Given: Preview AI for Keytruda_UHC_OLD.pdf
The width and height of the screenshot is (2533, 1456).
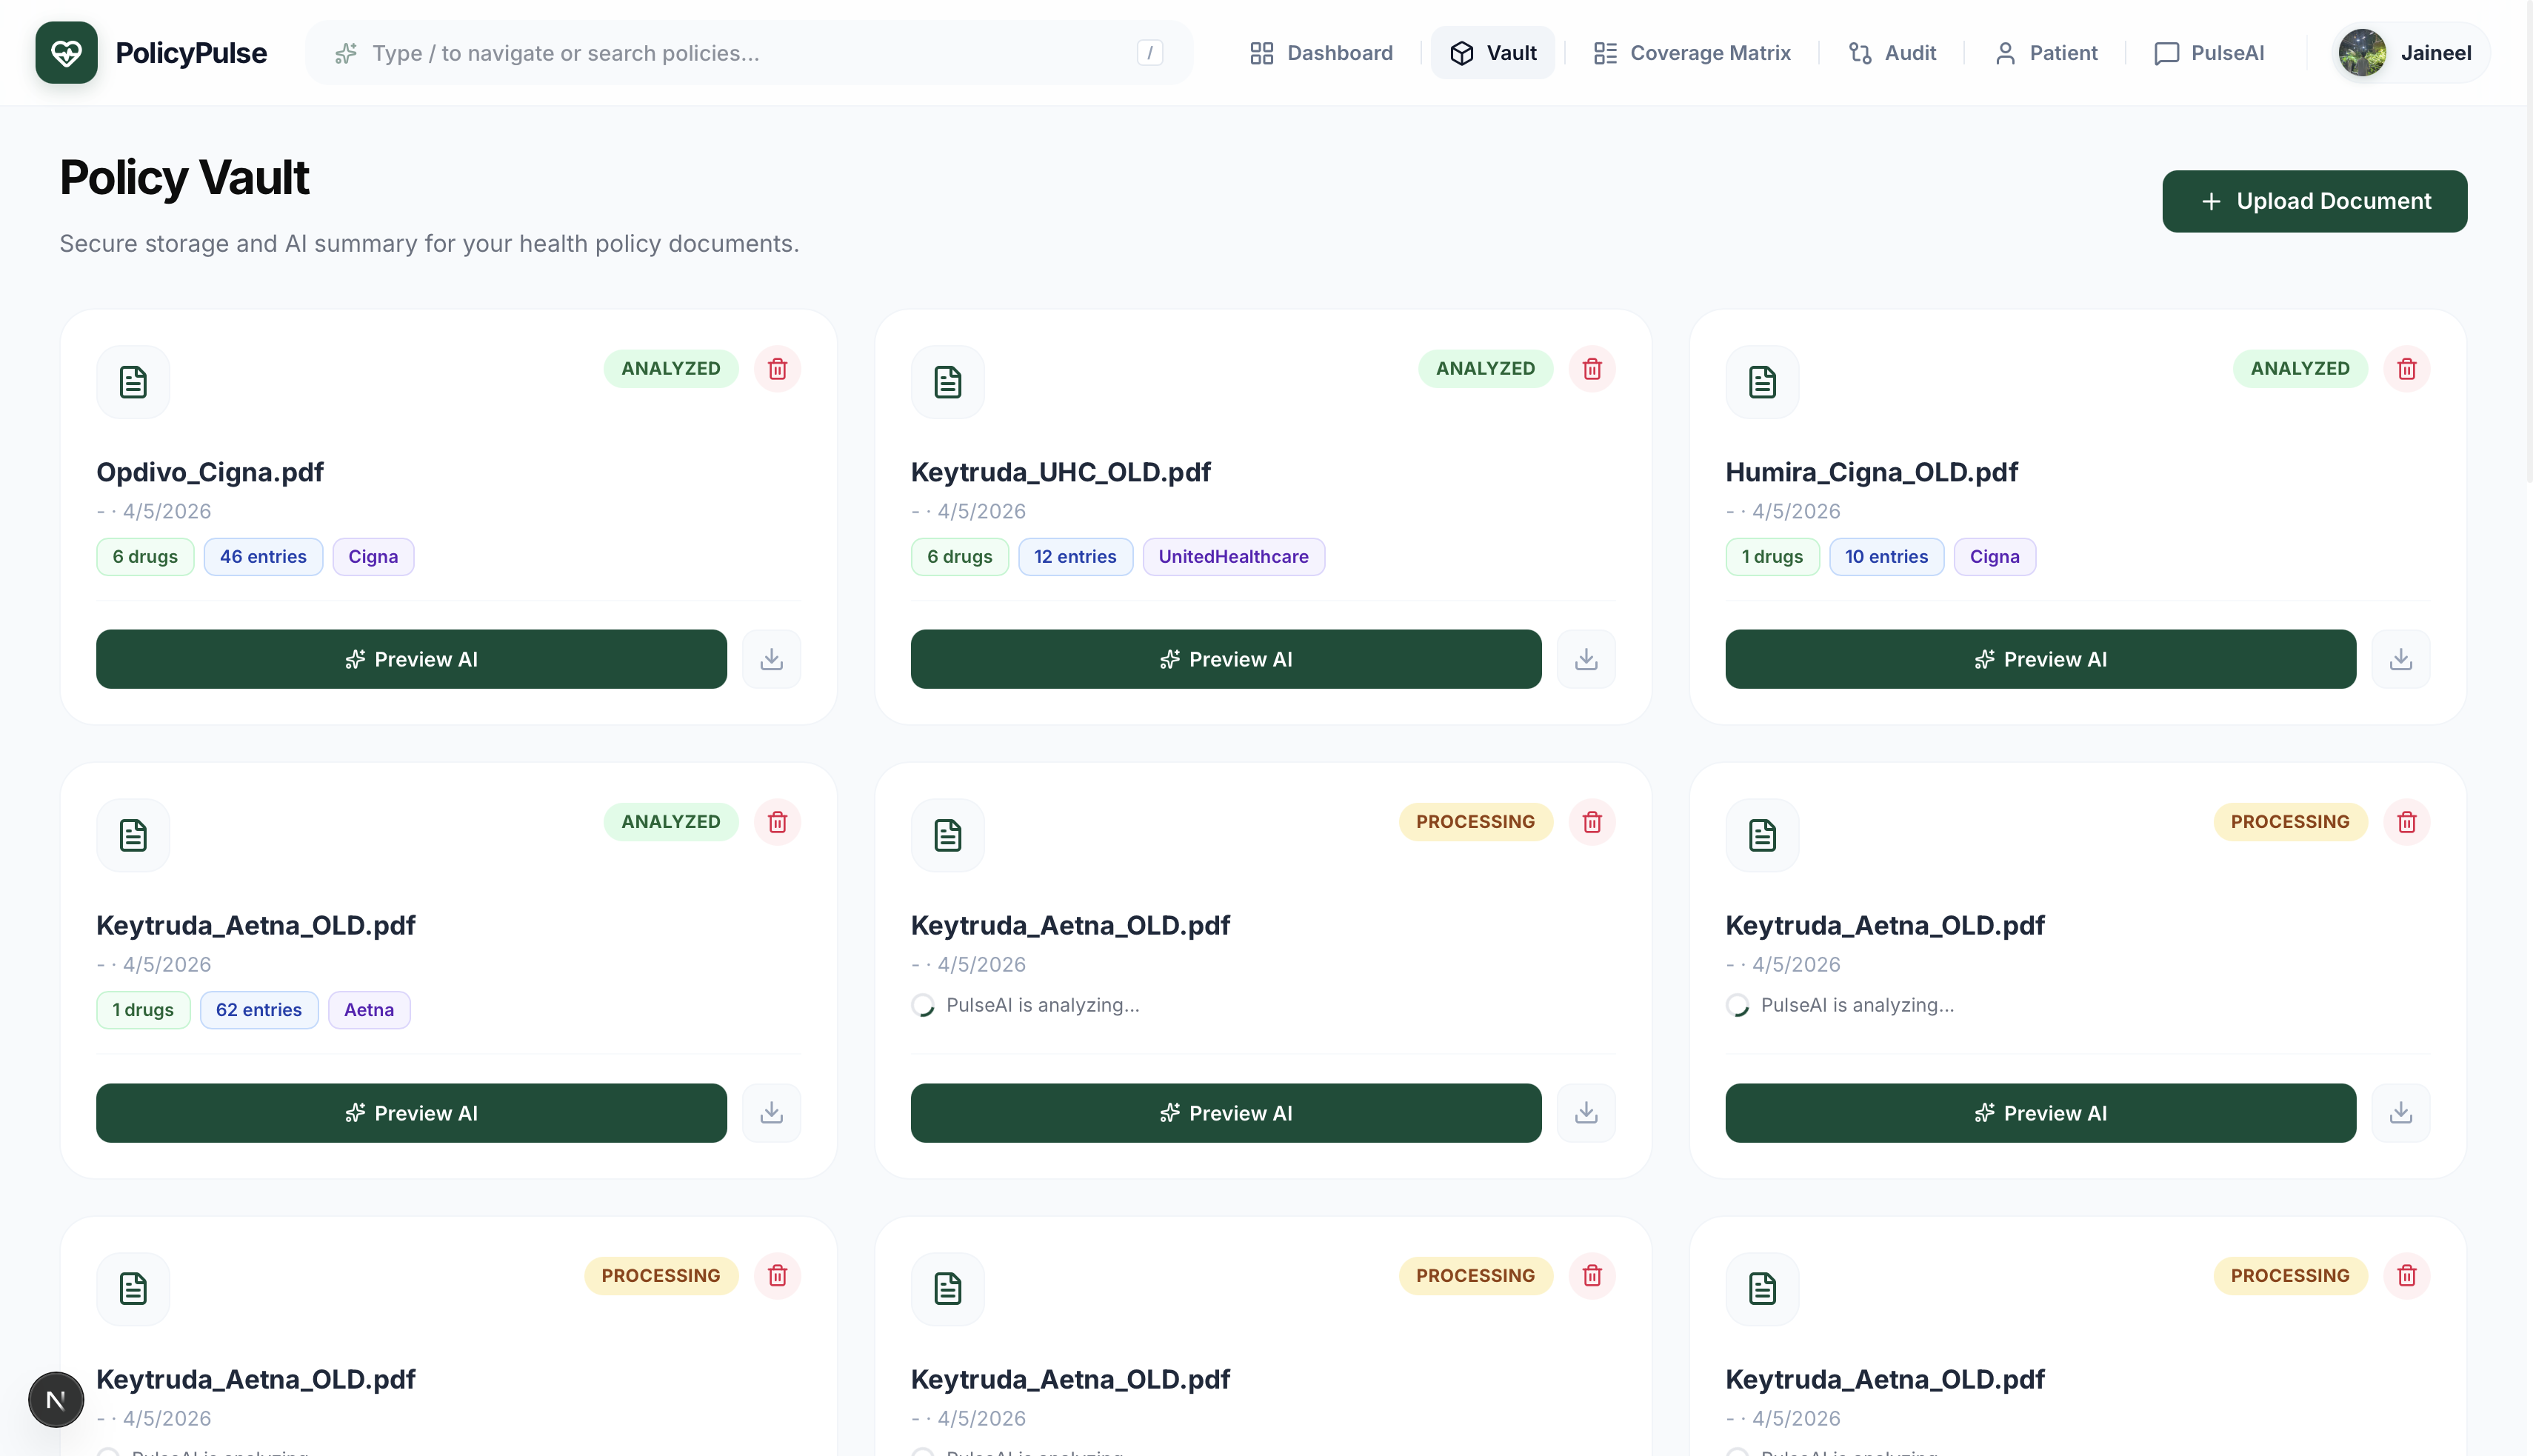Looking at the screenshot, I should 1225,659.
